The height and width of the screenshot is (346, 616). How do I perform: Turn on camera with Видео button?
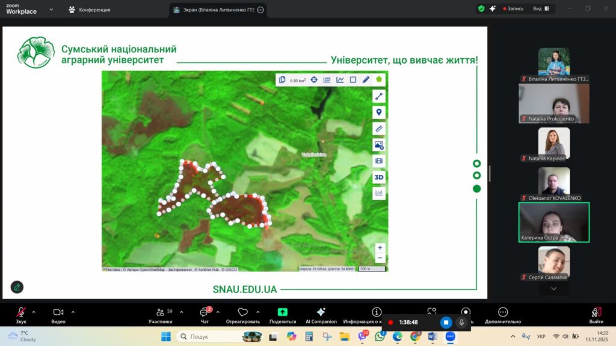tap(58, 315)
